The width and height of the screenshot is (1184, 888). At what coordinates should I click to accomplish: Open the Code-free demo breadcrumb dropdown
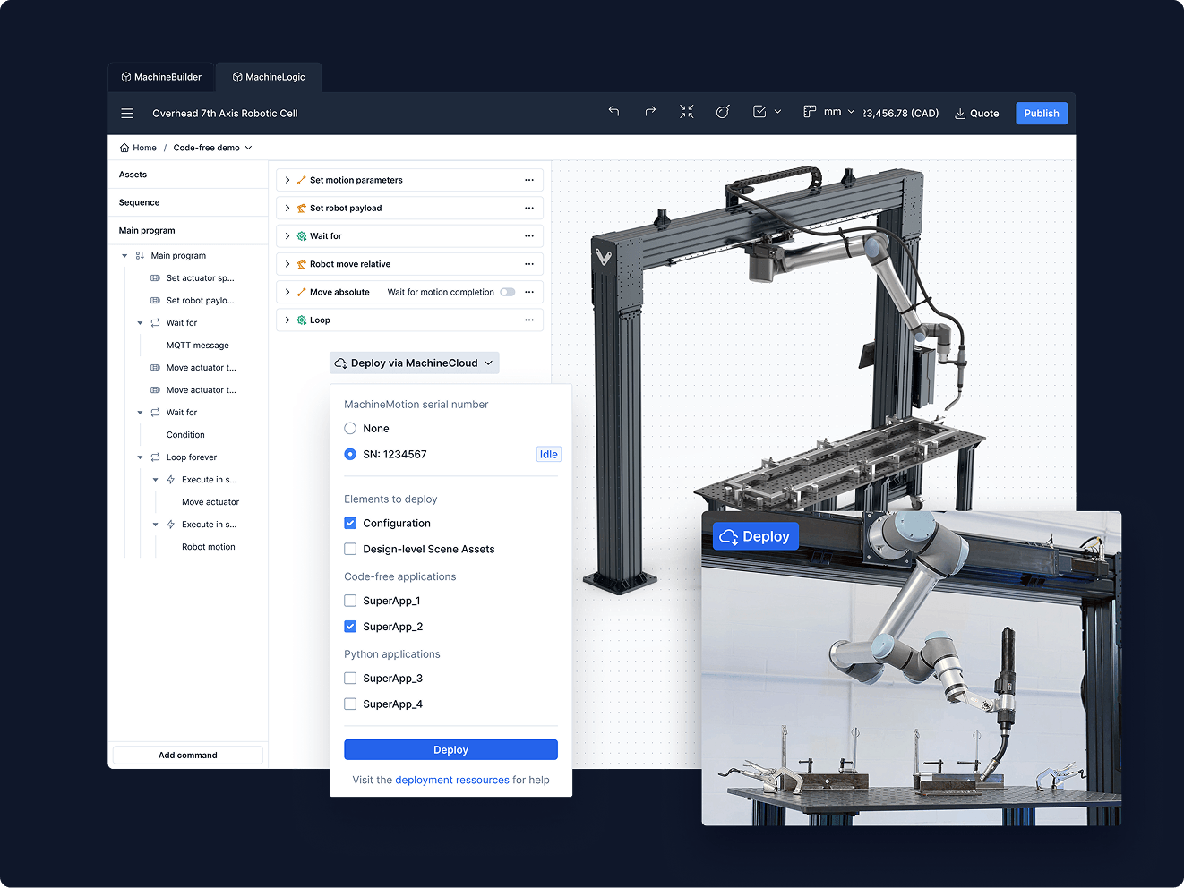click(x=213, y=148)
